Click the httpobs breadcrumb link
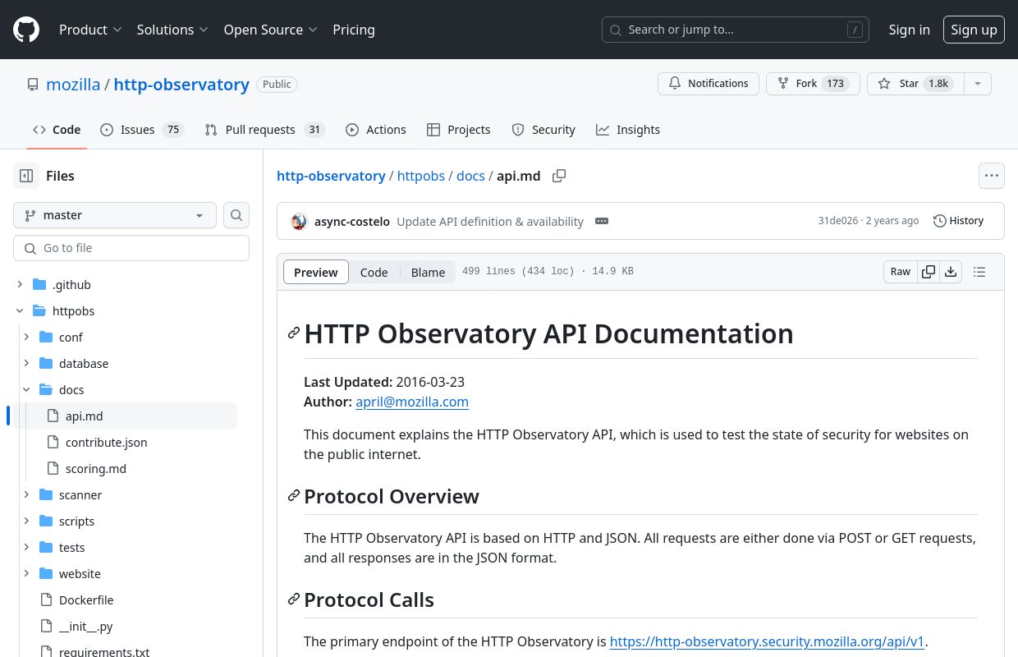1018x657 pixels. 421,176
